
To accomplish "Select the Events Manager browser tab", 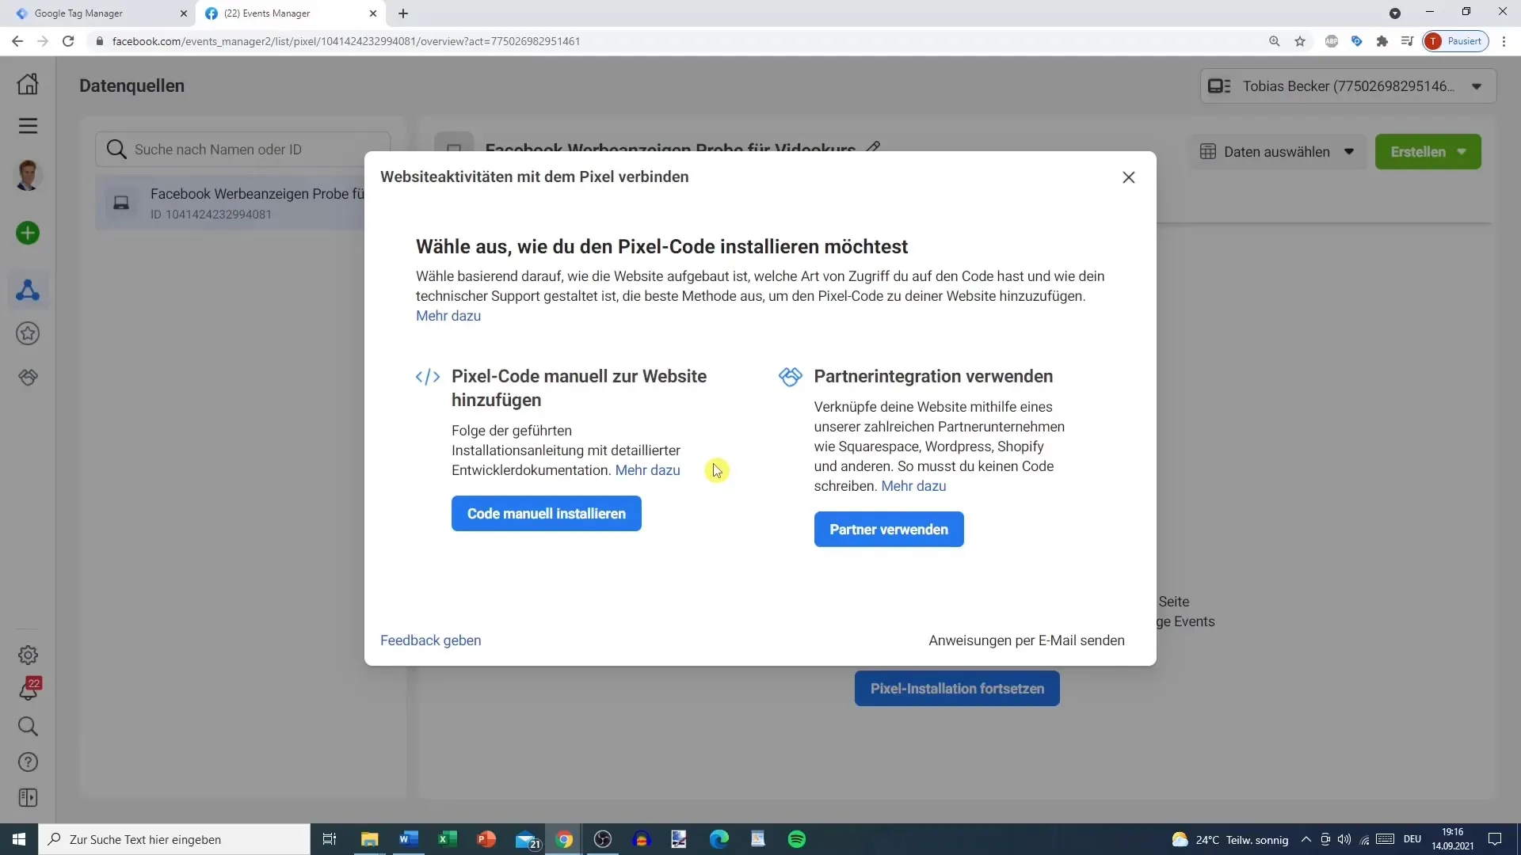I will [290, 13].
